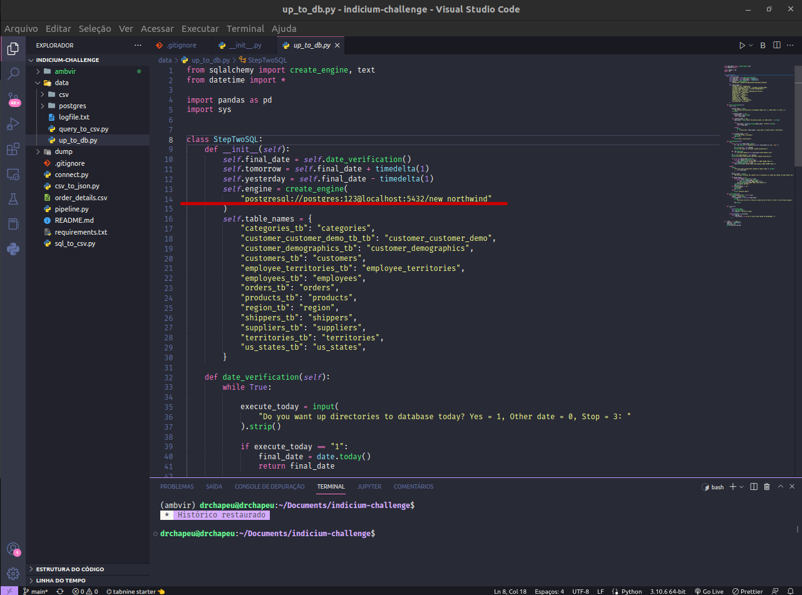Image resolution: width=802 pixels, height=595 pixels.
Task: Open the Search view in the activity bar
Action: 13,74
